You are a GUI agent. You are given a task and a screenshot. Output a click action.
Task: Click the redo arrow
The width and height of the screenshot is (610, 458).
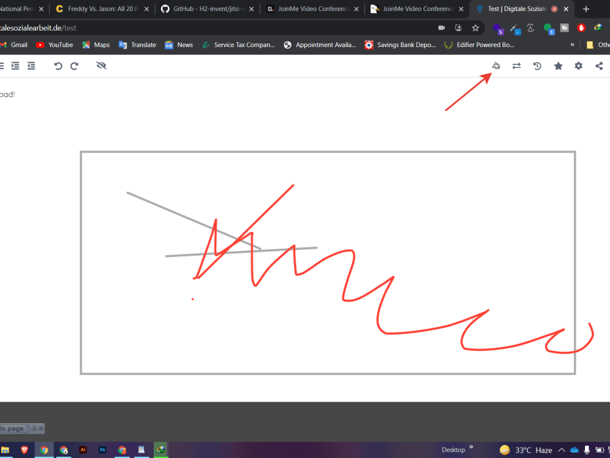coord(74,66)
